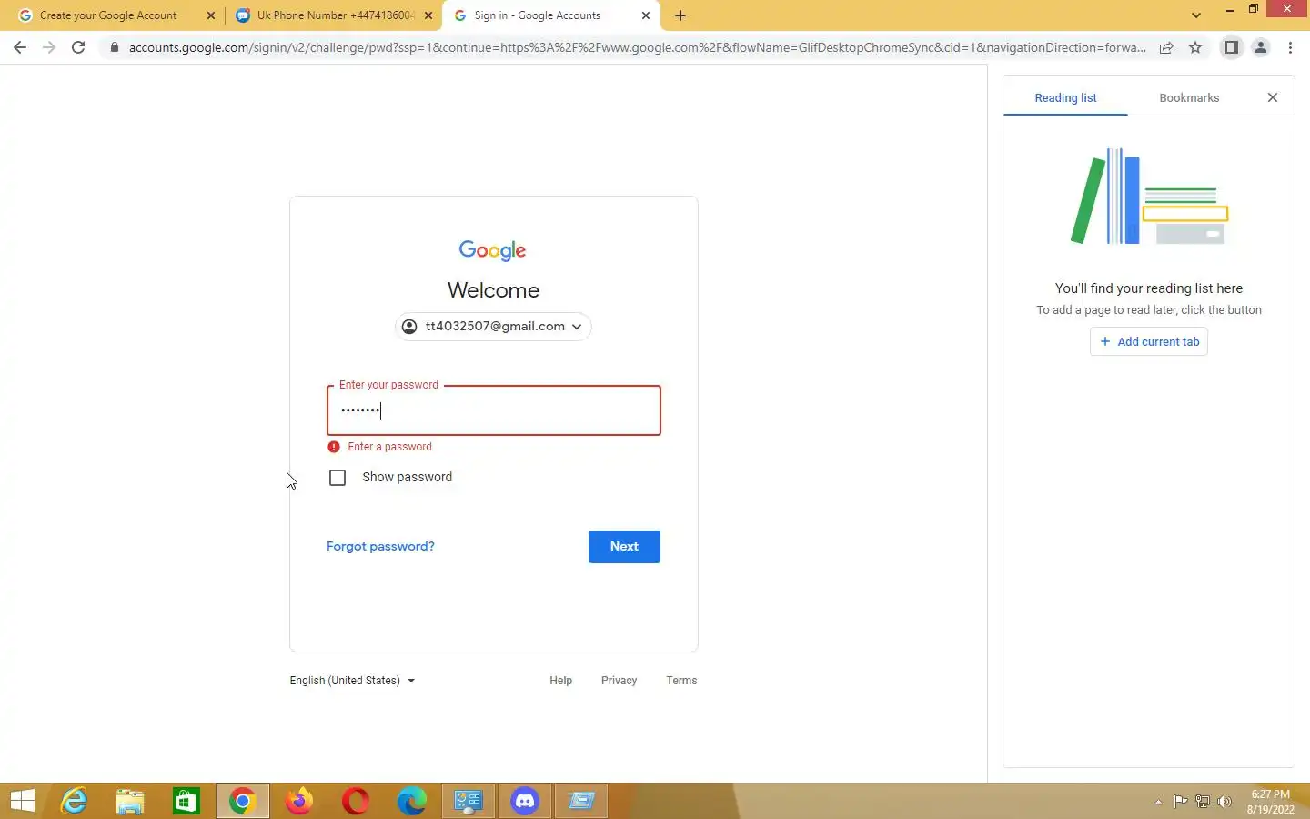Image resolution: width=1310 pixels, height=819 pixels.
Task: Bookmark this tab with star icon
Action: click(x=1195, y=47)
